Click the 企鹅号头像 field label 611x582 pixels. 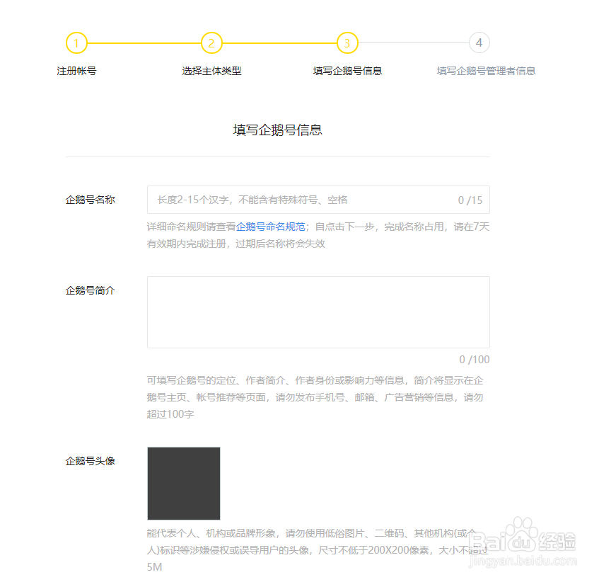pos(90,461)
